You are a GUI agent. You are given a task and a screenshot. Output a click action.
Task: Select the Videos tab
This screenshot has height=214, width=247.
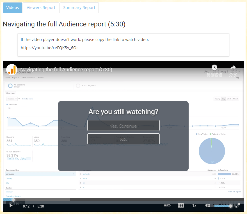[13, 8]
